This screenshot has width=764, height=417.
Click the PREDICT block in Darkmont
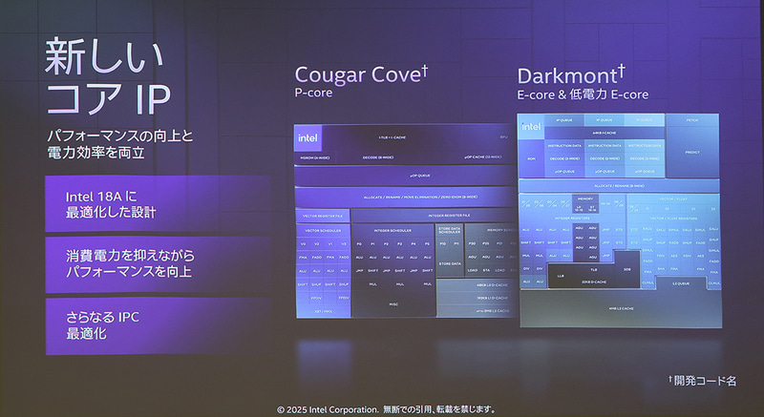692,153
